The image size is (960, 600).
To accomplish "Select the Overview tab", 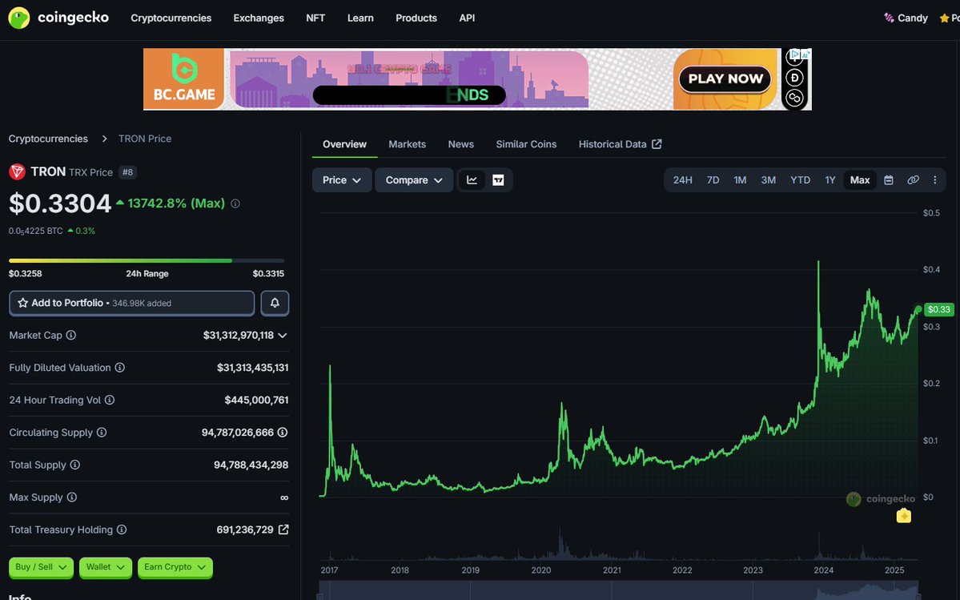I will [x=345, y=144].
